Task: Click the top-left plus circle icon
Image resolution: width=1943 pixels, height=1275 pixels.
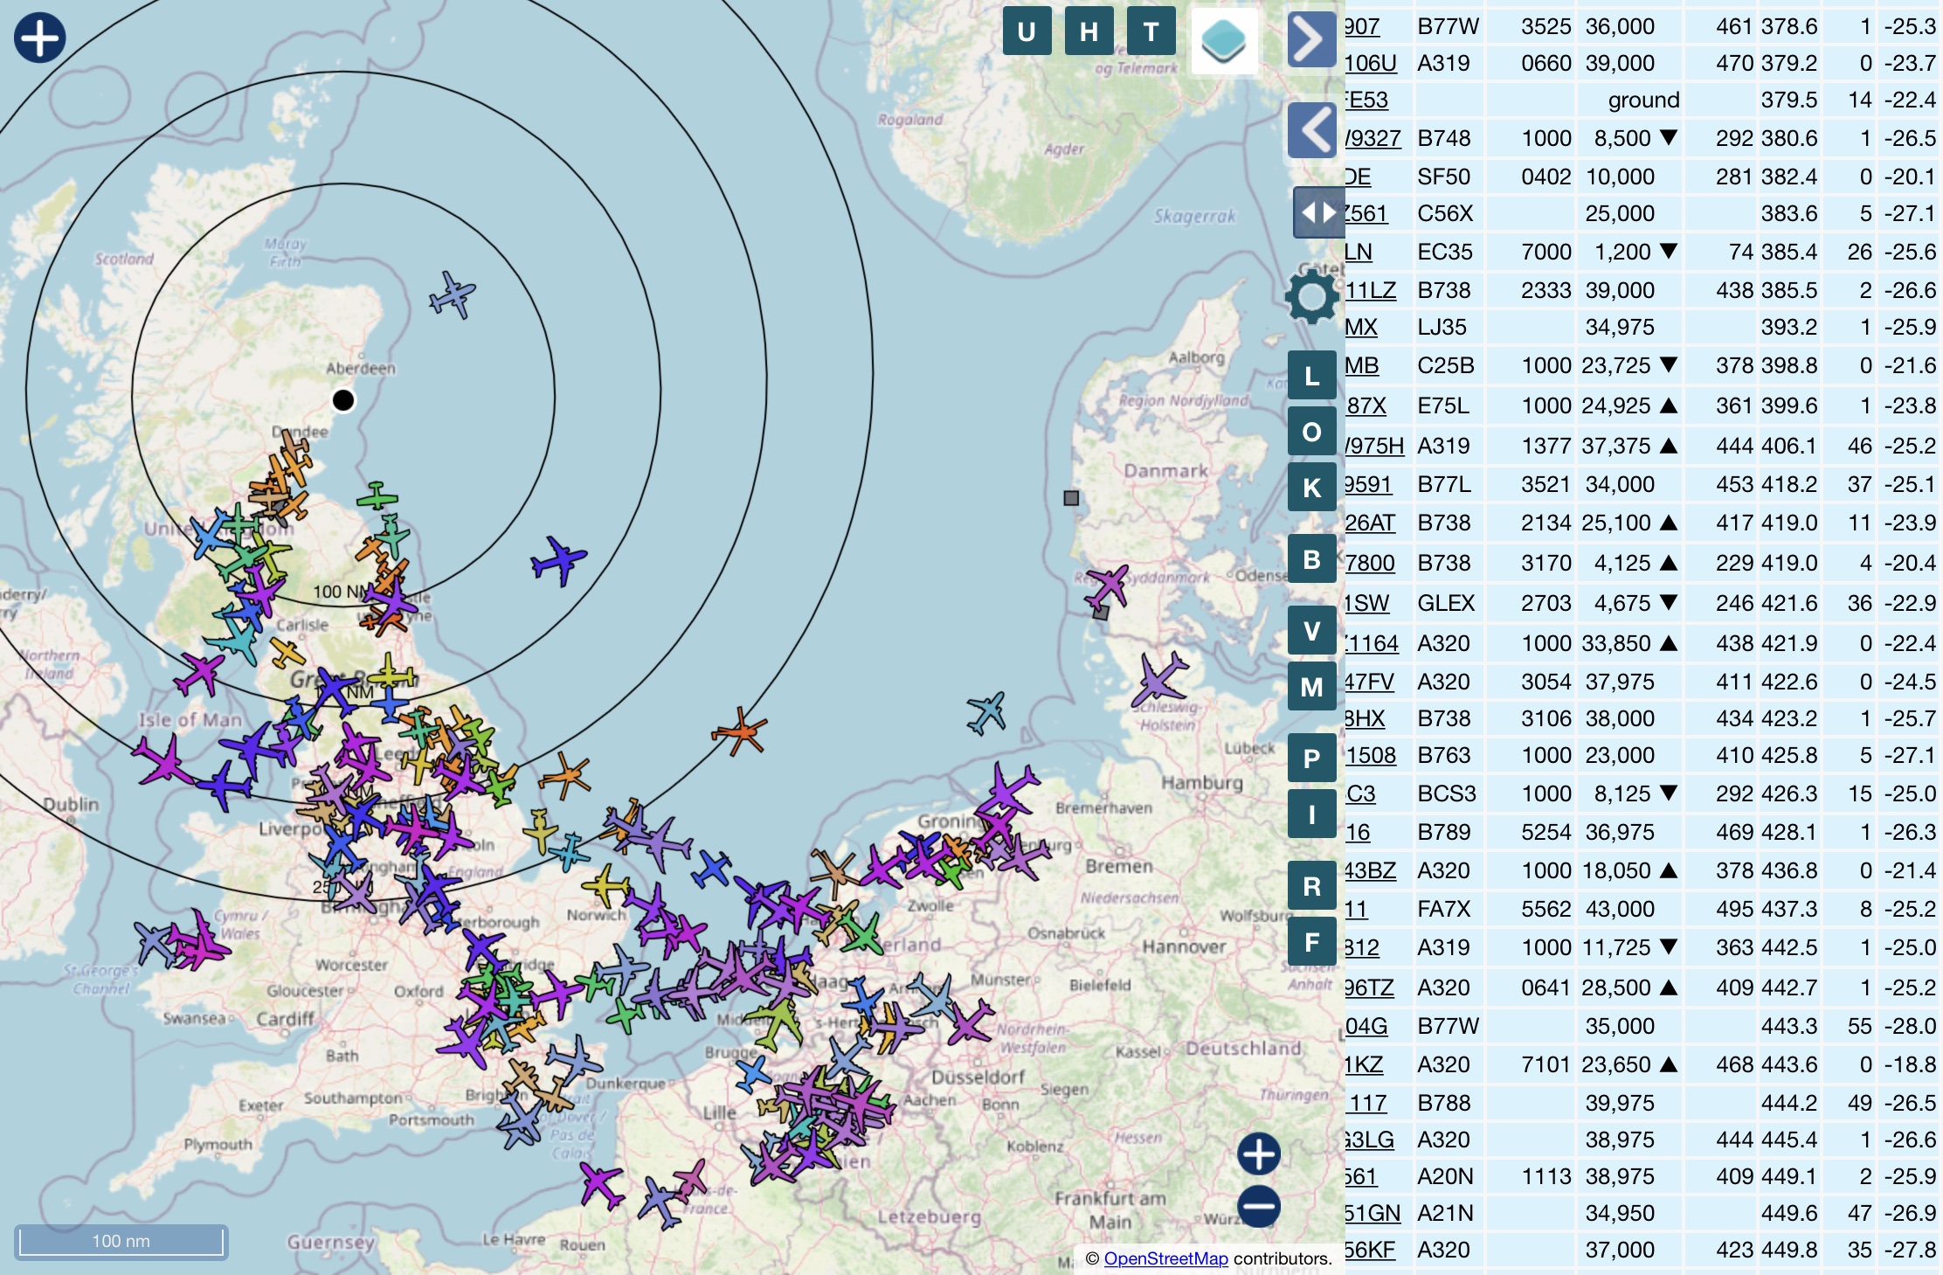Action: click(x=39, y=38)
